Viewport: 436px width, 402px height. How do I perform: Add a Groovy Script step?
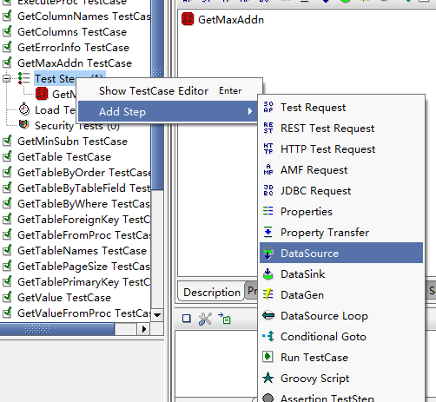pos(341,379)
